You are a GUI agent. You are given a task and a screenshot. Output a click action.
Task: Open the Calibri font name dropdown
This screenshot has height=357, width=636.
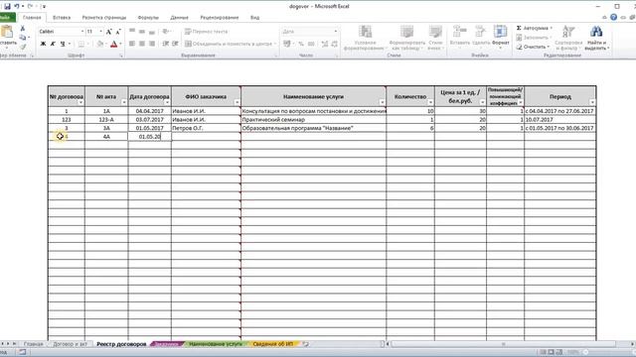click(82, 31)
